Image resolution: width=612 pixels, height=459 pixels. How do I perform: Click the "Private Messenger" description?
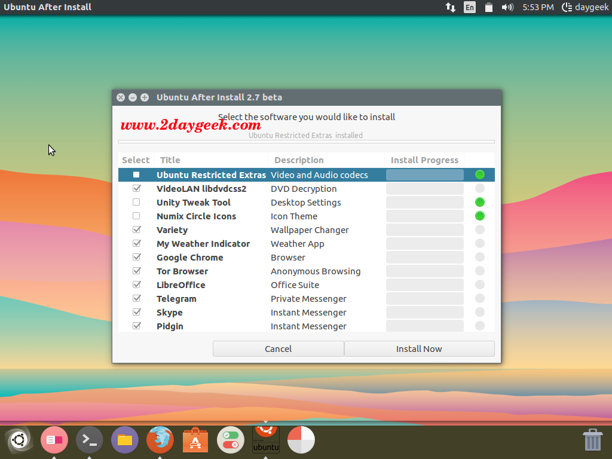pos(309,299)
